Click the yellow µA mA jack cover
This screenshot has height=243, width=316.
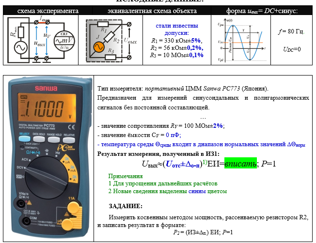point(67,224)
